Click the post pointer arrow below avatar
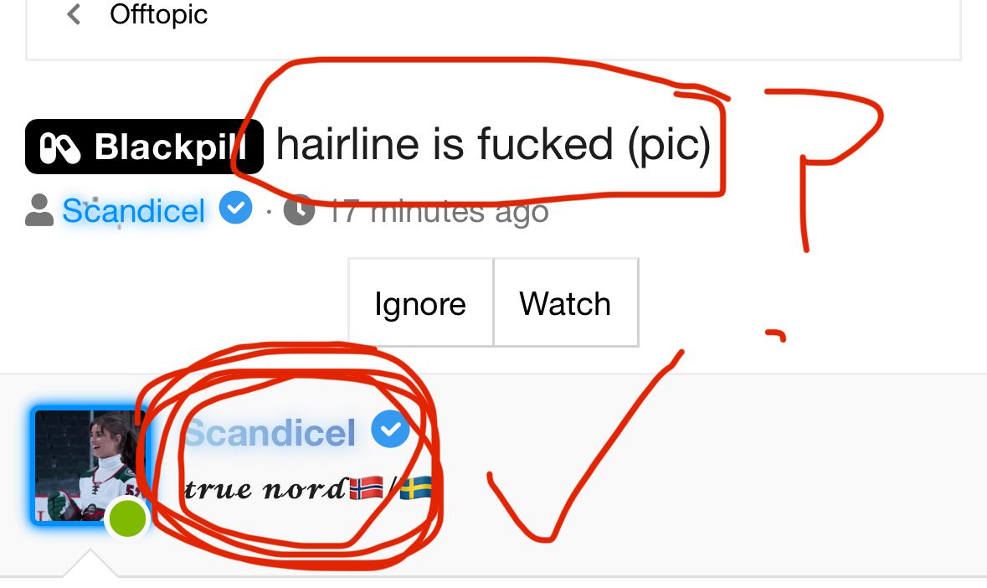The width and height of the screenshot is (987, 588). [x=90, y=563]
